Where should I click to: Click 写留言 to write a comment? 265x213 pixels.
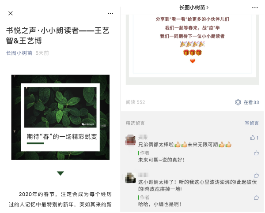pos(252,123)
